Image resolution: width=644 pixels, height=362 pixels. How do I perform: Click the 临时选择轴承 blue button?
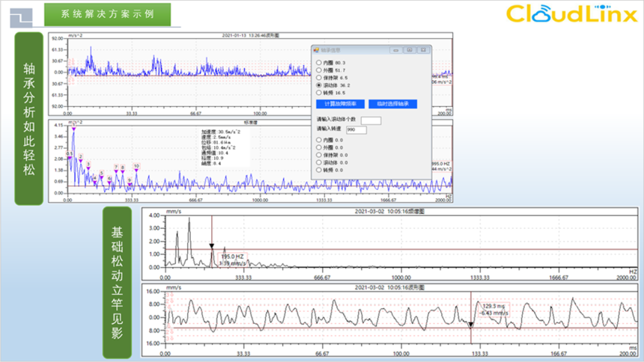coord(392,104)
